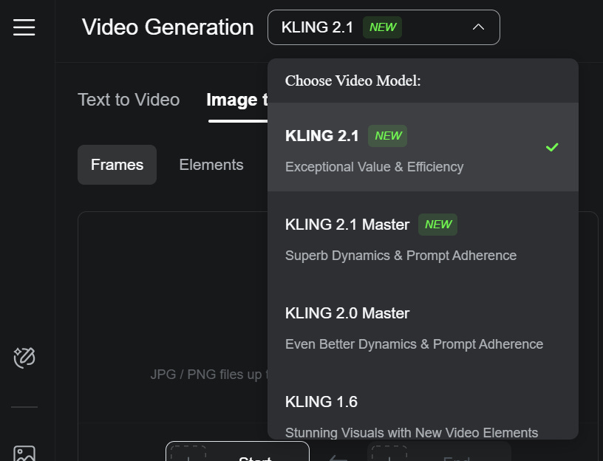This screenshot has width=603, height=461.
Task: Open the hamburger menu in the sidebar
Action: point(24,27)
